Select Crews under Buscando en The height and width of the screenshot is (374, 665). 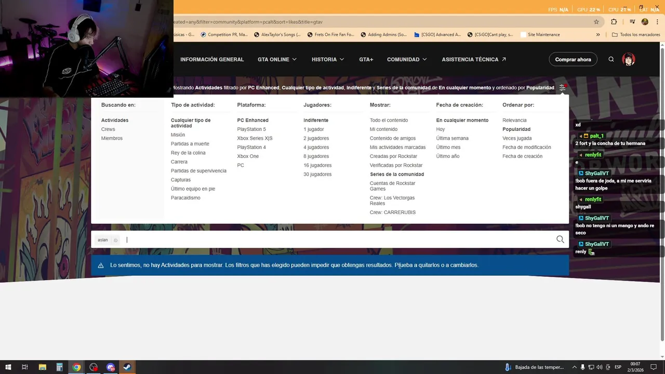108,129
